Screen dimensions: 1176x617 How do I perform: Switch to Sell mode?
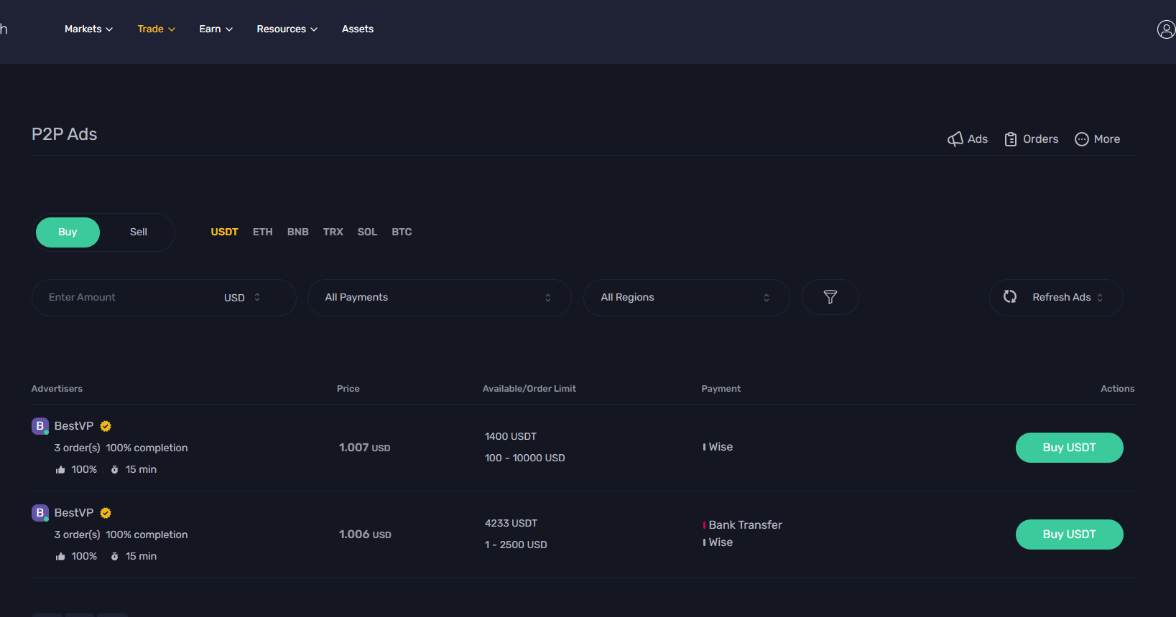139,232
